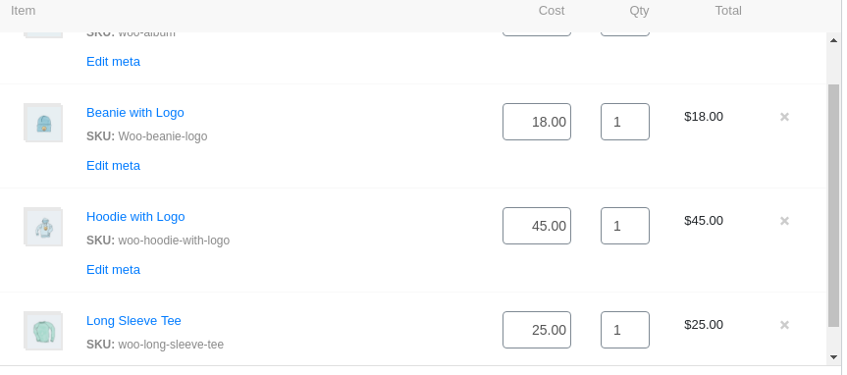Viewport: 847px width, 375px height.
Task: Click the vertical scrollbar thumb
Action: pyautogui.click(x=834, y=205)
